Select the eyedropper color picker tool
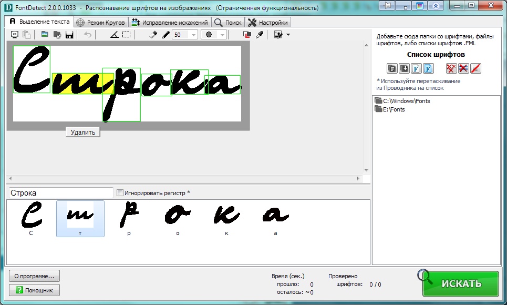The height and width of the screenshot is (305, 507). [x=259, y=35]
